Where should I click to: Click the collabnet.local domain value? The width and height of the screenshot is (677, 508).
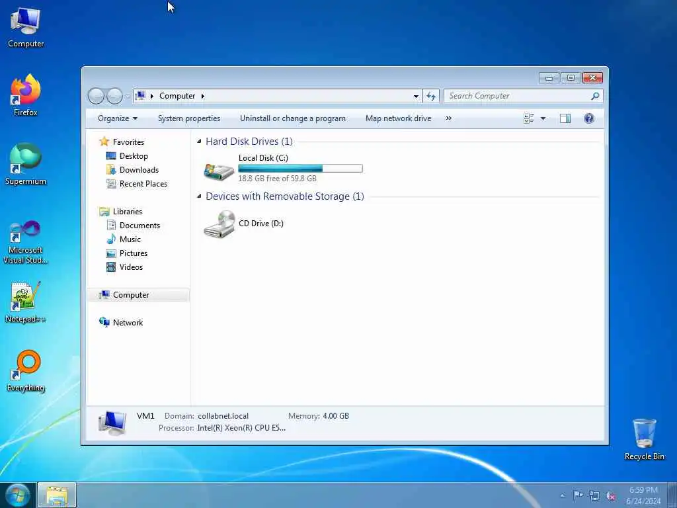click(223, 416)
